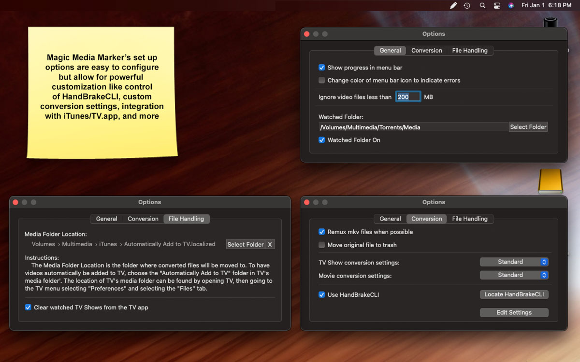Click Select Folder for Media Folder Location
The width and height of the screenshot is (580, 362).
click(x=246, y=244)
